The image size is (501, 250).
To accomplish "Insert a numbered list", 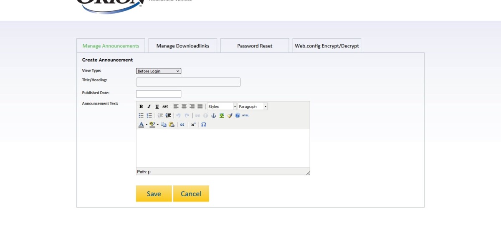I will tap(149, 115).
